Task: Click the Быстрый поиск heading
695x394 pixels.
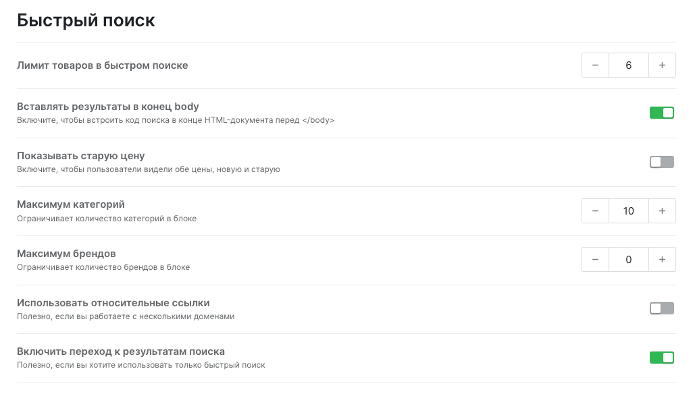Action: [86, 20]
